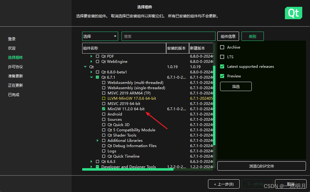Image resolution: width=310 pixels, height=192 pixels.
Task: Select the MinGW 11.2.0 64-bit row text
Action: [x=126, y=109]
